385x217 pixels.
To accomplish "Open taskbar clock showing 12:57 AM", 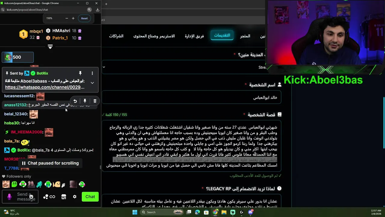I will click(x=376, y=212).
